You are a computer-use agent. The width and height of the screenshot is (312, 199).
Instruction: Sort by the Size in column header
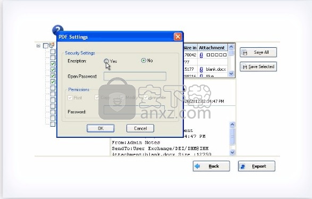190,48
